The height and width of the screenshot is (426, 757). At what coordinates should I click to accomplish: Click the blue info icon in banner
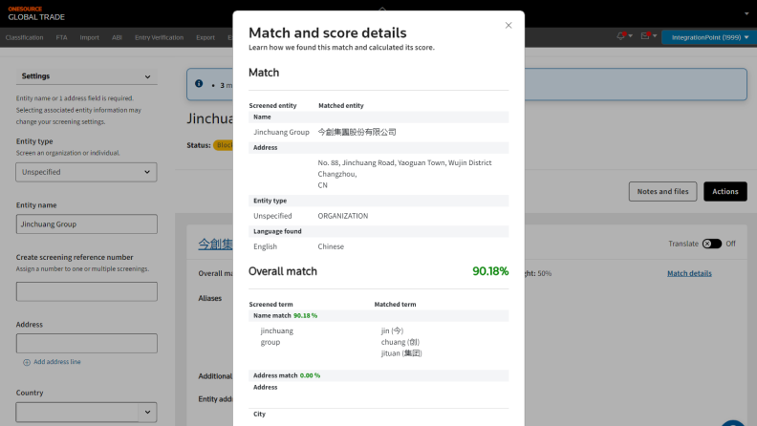point(199,84)
